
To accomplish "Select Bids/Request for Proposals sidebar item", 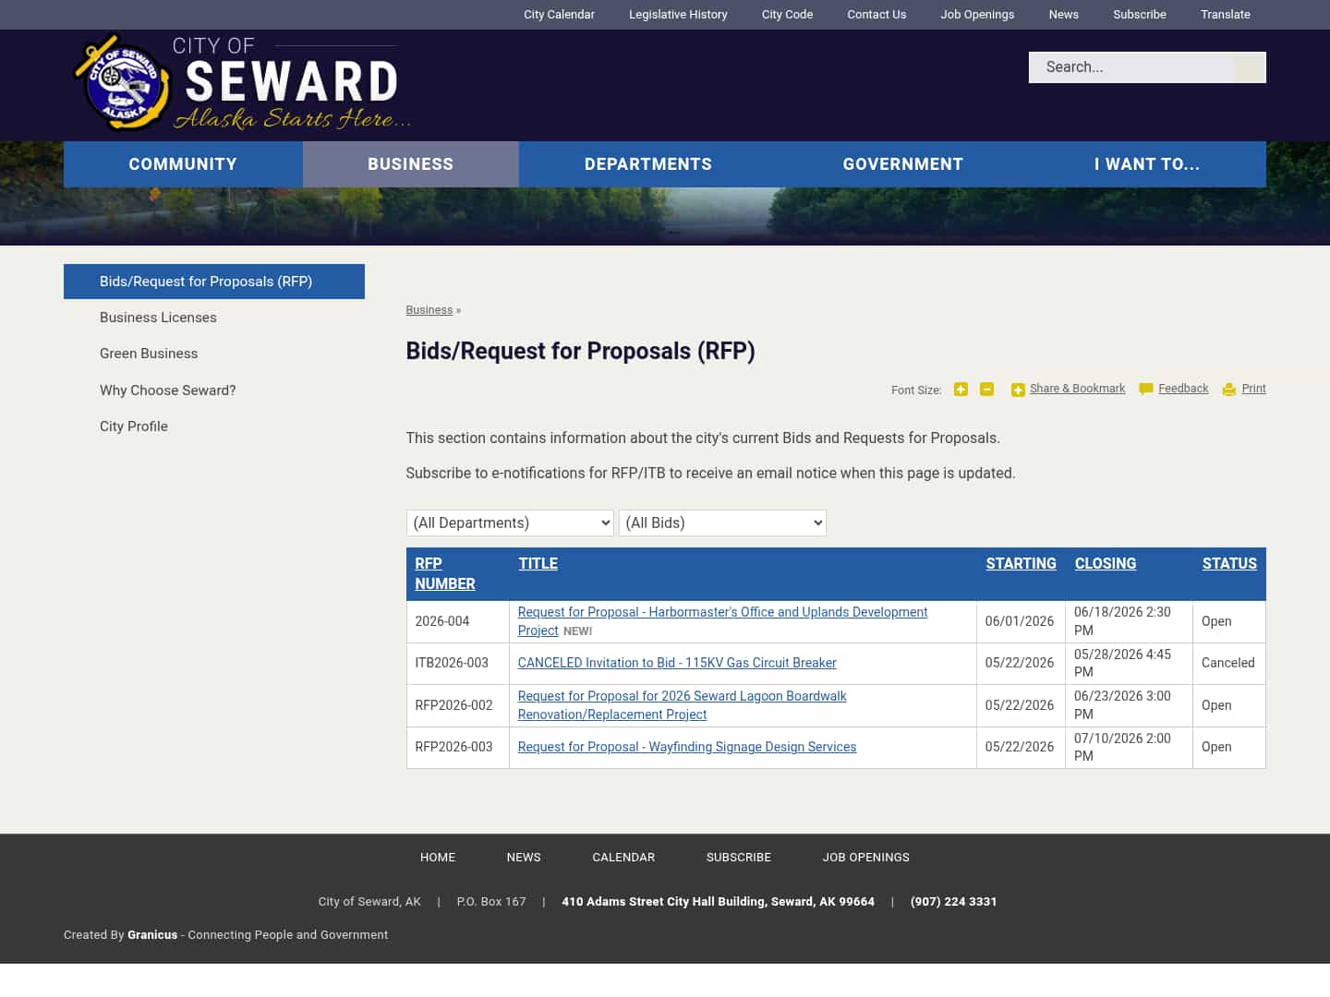I will coord(214,282).
